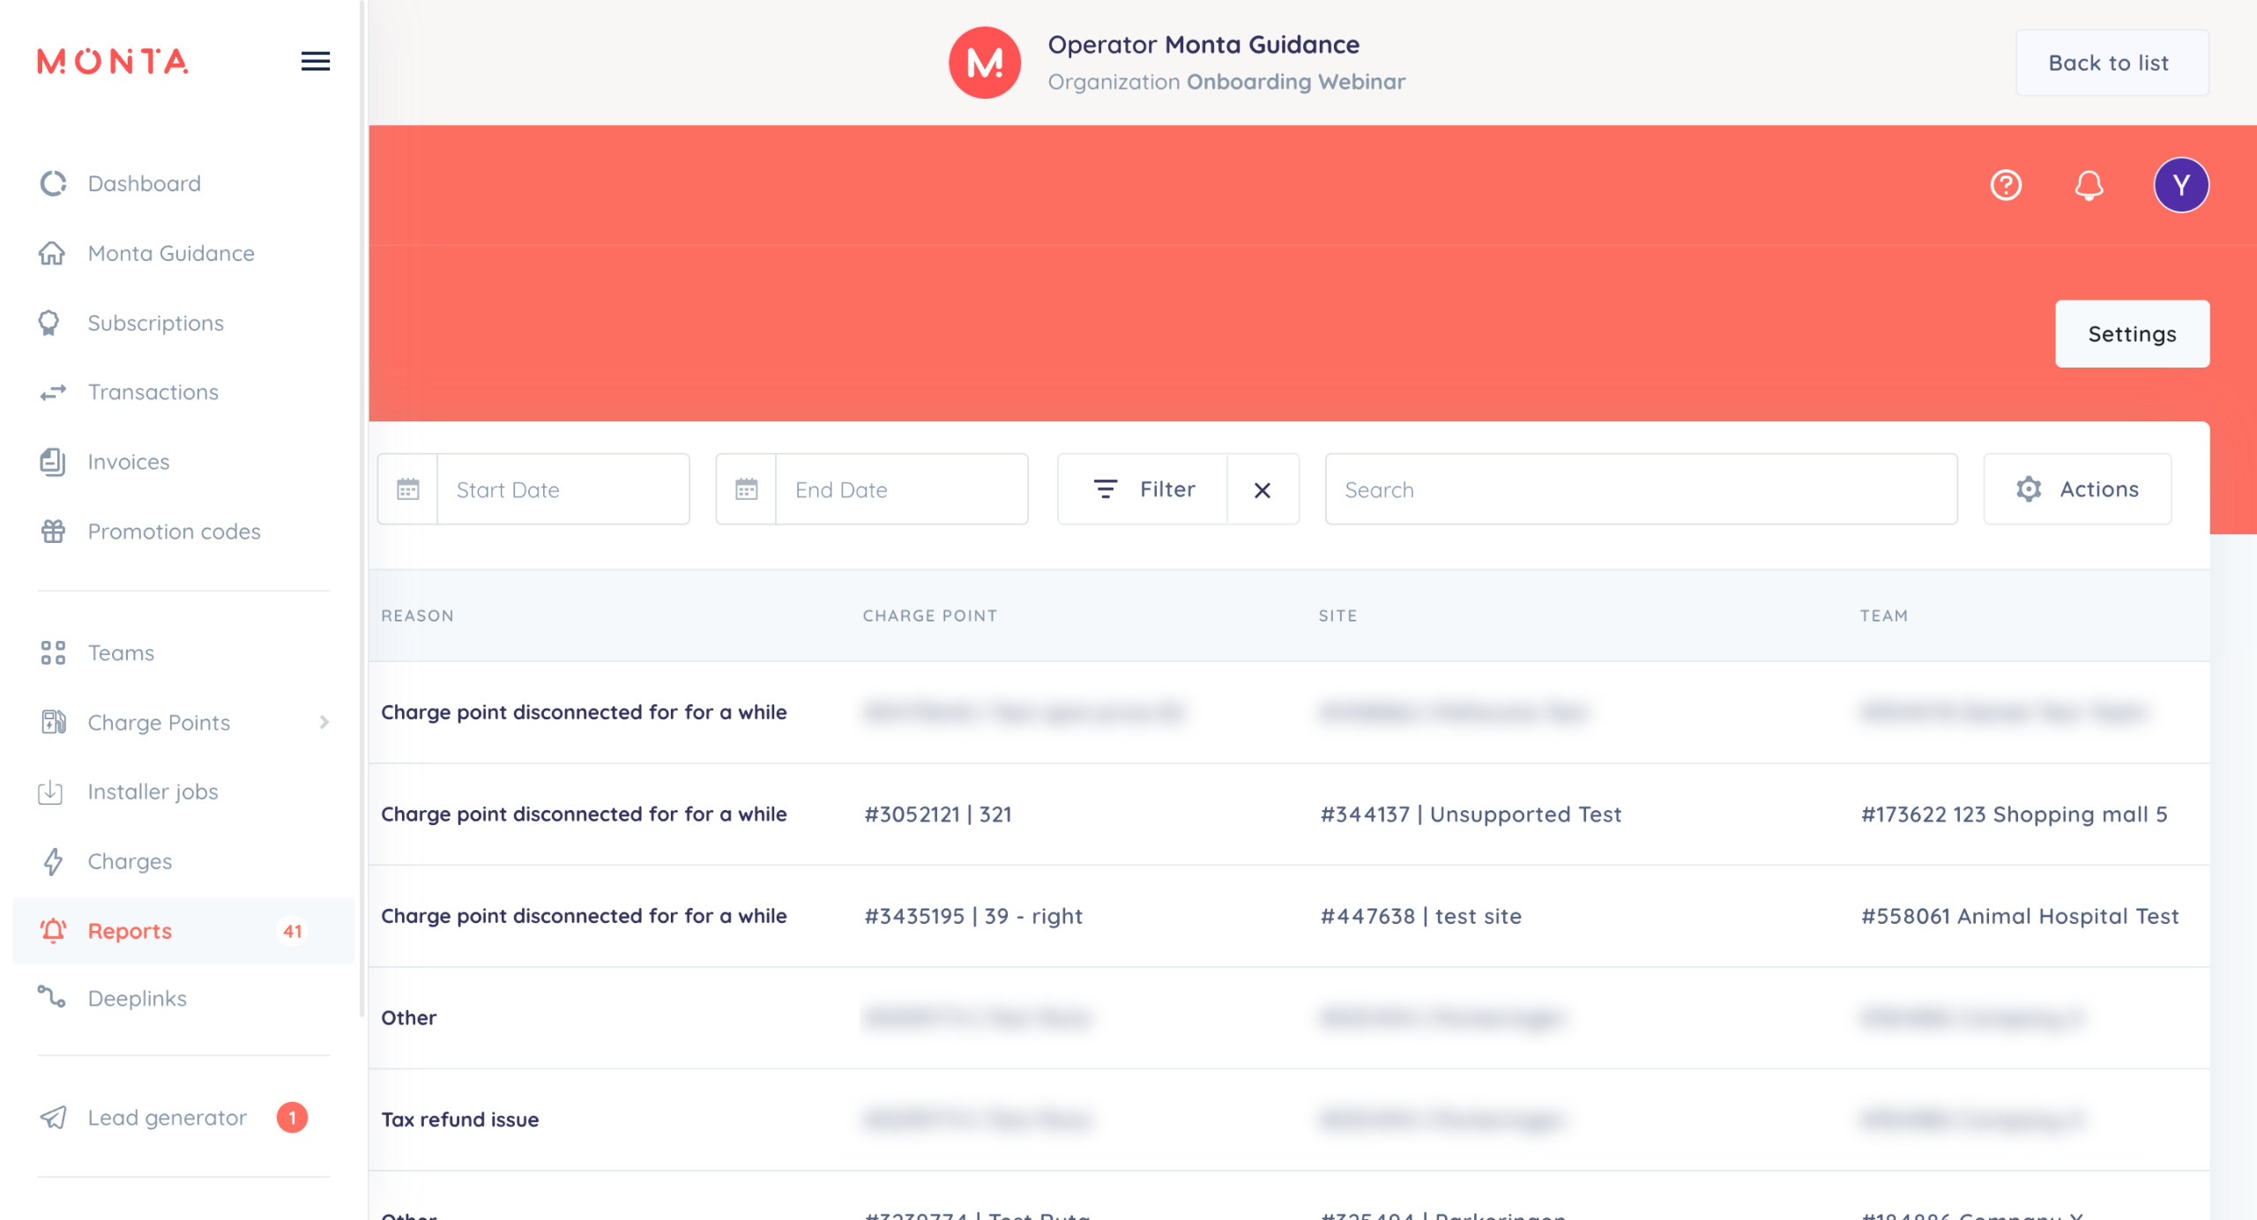The width and height of the screenshot is (2257, 1220).
Task: Go to Dashboard in sidebar
Action: [144, 183]
